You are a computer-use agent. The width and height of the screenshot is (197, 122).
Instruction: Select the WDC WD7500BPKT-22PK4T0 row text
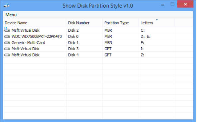pyautogui.click(x=37, y=36)
